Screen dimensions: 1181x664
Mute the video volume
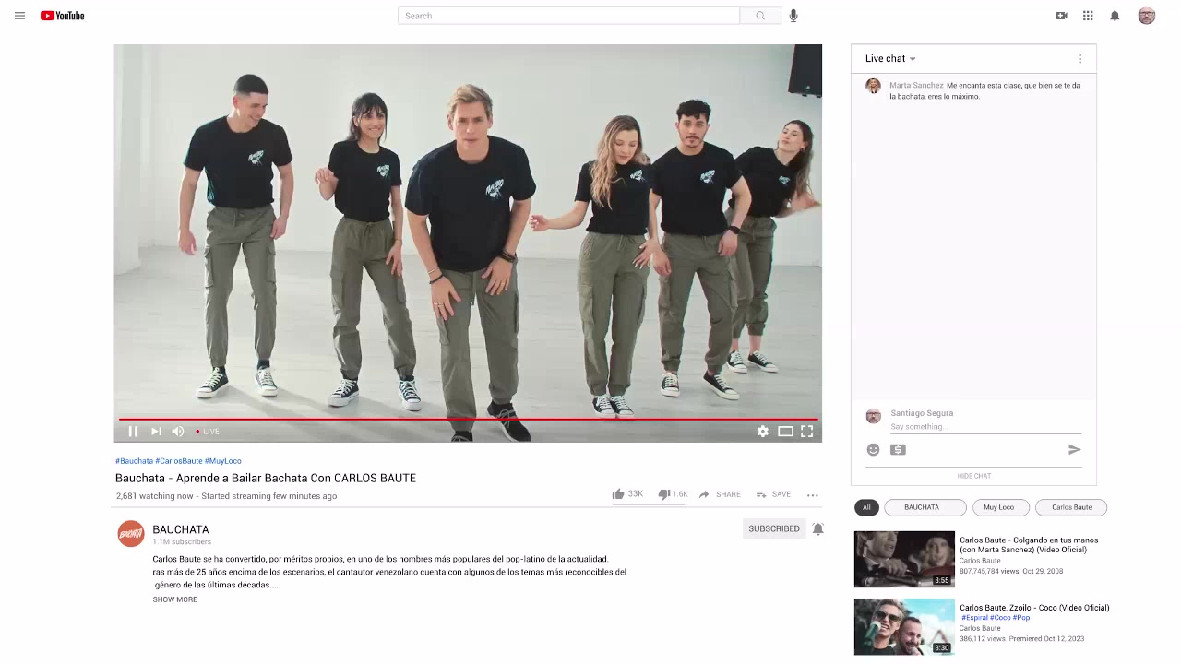pyautogui.click(x=178, y=432)
